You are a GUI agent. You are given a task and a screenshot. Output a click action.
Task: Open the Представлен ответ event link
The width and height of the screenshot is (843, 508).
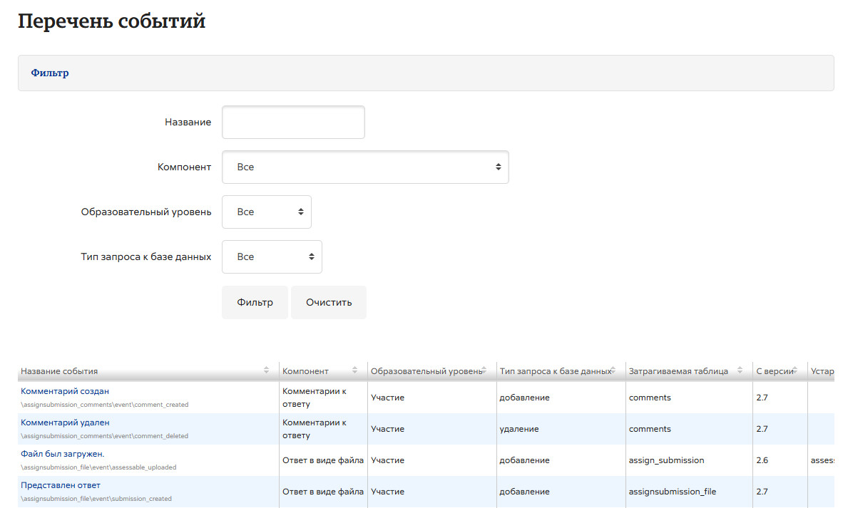pyautogui.click(x=61, y=485)
